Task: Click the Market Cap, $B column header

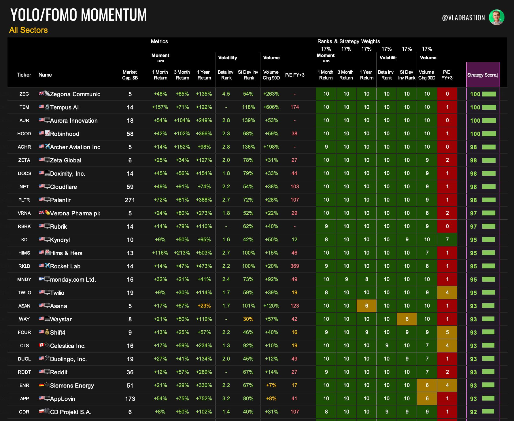Action: 130,75
